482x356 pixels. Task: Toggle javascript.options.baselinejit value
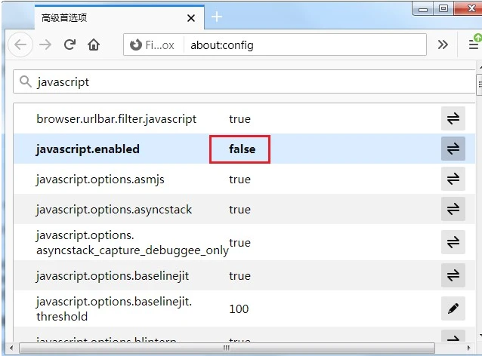(x=453, y=276)
